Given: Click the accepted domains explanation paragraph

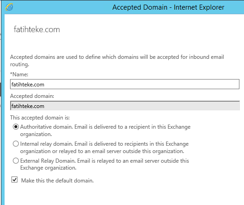Looking at the screenshot, I should pyautogui.click(x=117, y=61).
